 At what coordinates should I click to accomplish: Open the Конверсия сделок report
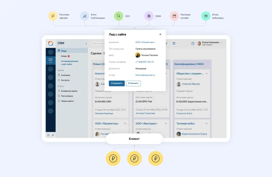(x=69, y=91)
